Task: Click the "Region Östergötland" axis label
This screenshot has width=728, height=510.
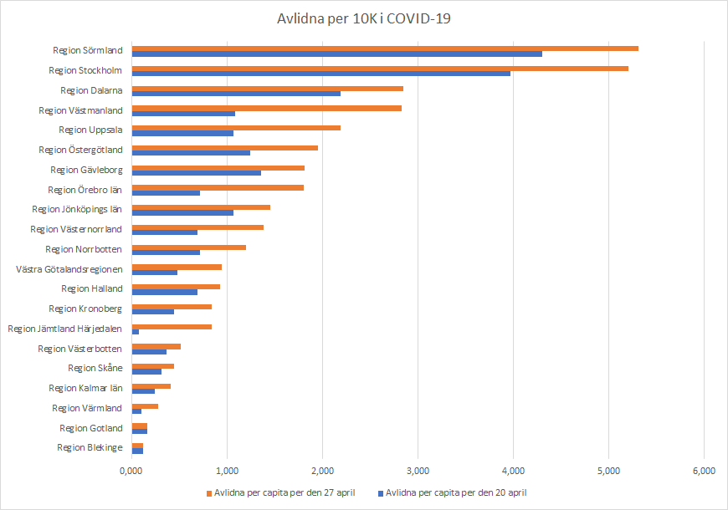Action: click(80, 150)
